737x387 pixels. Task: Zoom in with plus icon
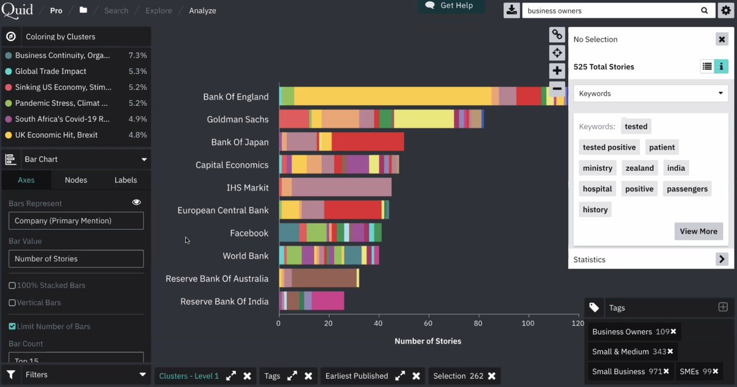tap(557, 71)
